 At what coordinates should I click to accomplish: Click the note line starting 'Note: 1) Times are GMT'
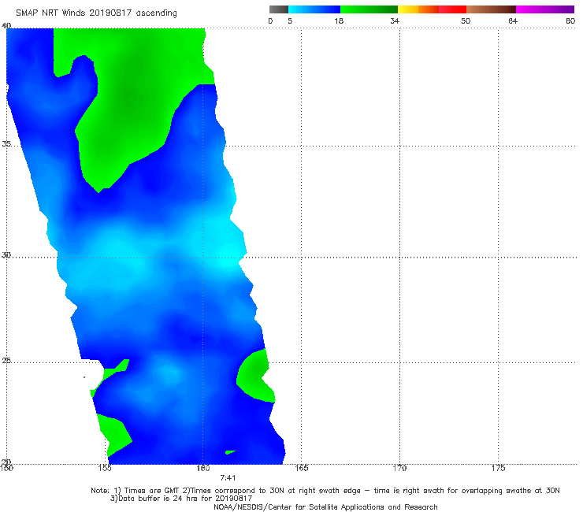coord(325,491)
